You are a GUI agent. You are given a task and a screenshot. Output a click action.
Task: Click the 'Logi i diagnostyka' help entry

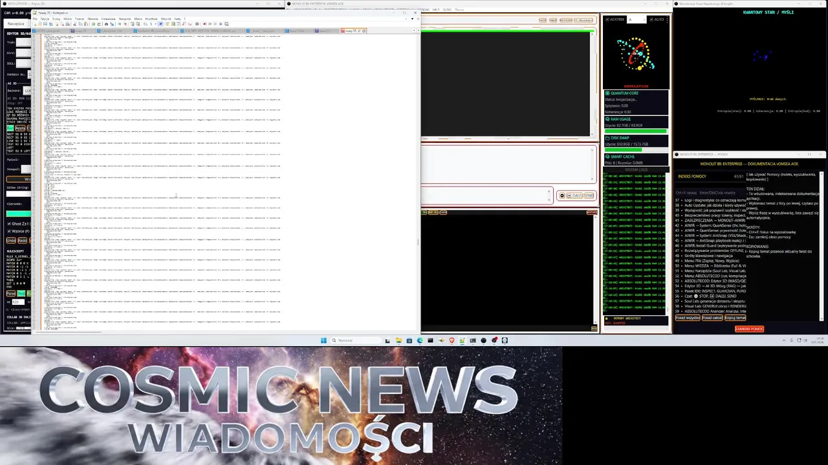[x=710, y=200]
